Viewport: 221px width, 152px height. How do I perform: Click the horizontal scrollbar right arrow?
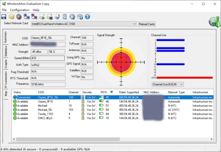point(211,139)
